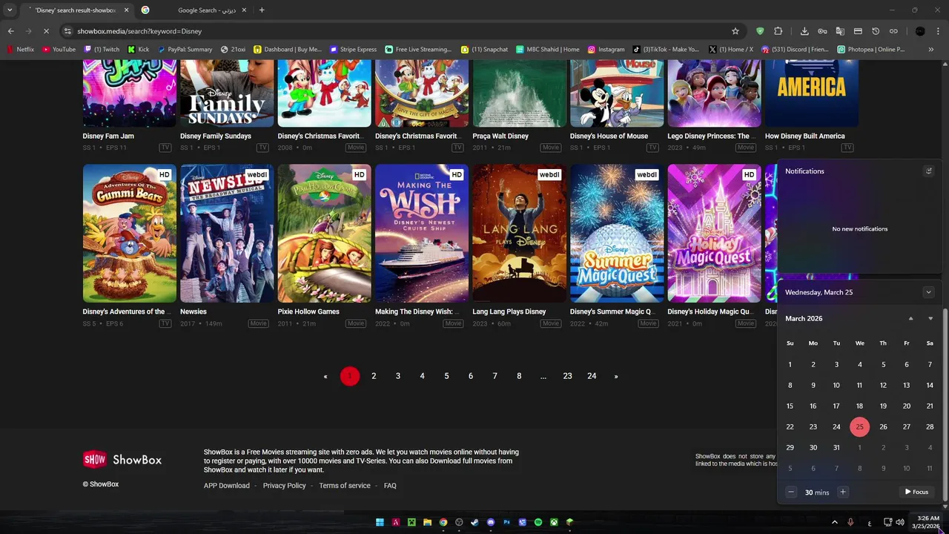Open Terms of service link
The image size is (949, 534).
[345, 486]
